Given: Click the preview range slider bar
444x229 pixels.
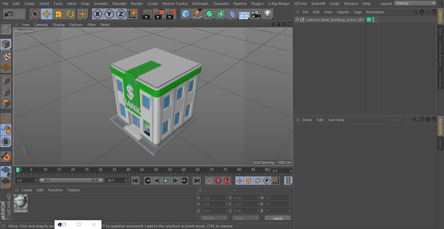Looking at the screenshot, I should (72, 180).
